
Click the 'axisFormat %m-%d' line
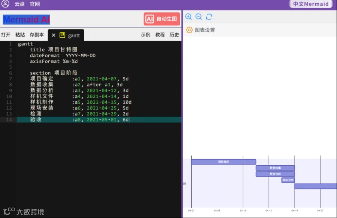54,61
